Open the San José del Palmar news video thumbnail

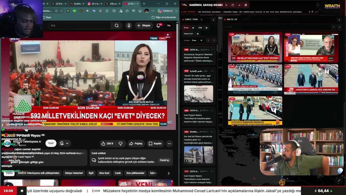pyautogui.click(x=198, y=155)
